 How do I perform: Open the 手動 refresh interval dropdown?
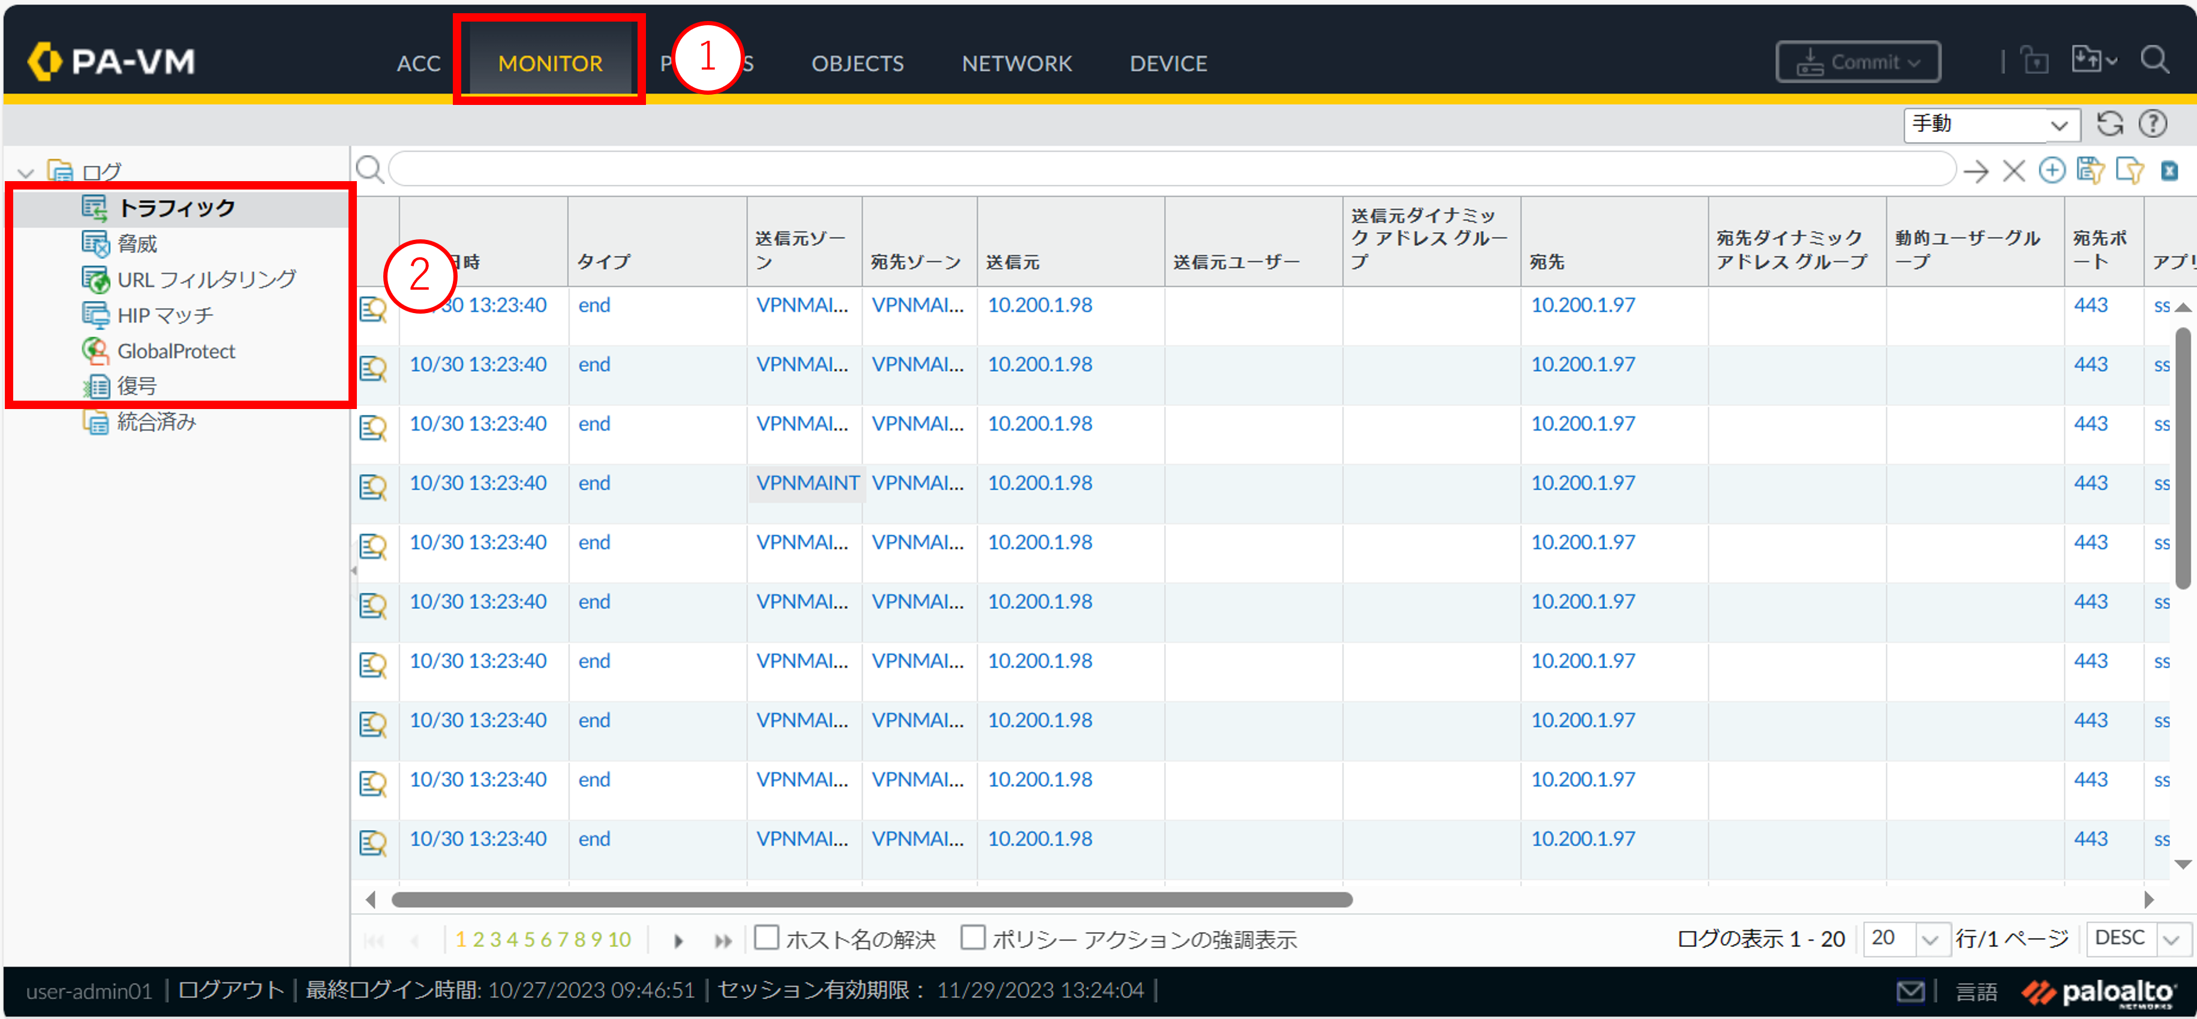coord(1991,125)
